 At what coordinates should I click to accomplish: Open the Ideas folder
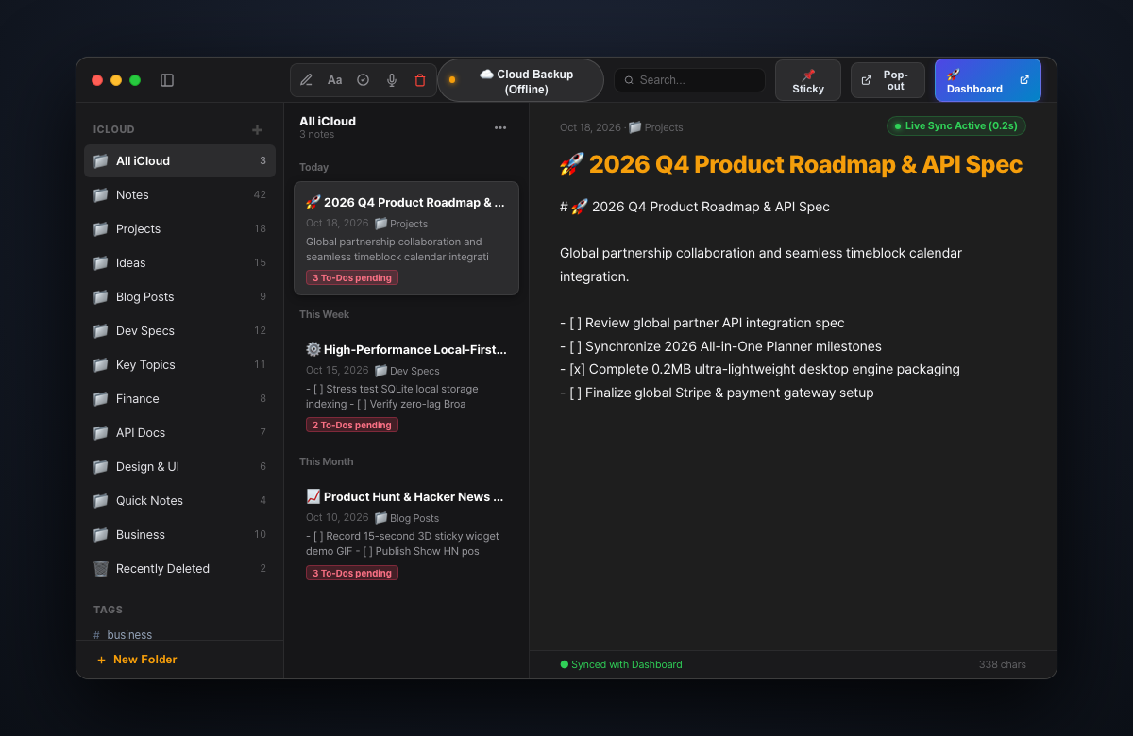coord(179,263)
